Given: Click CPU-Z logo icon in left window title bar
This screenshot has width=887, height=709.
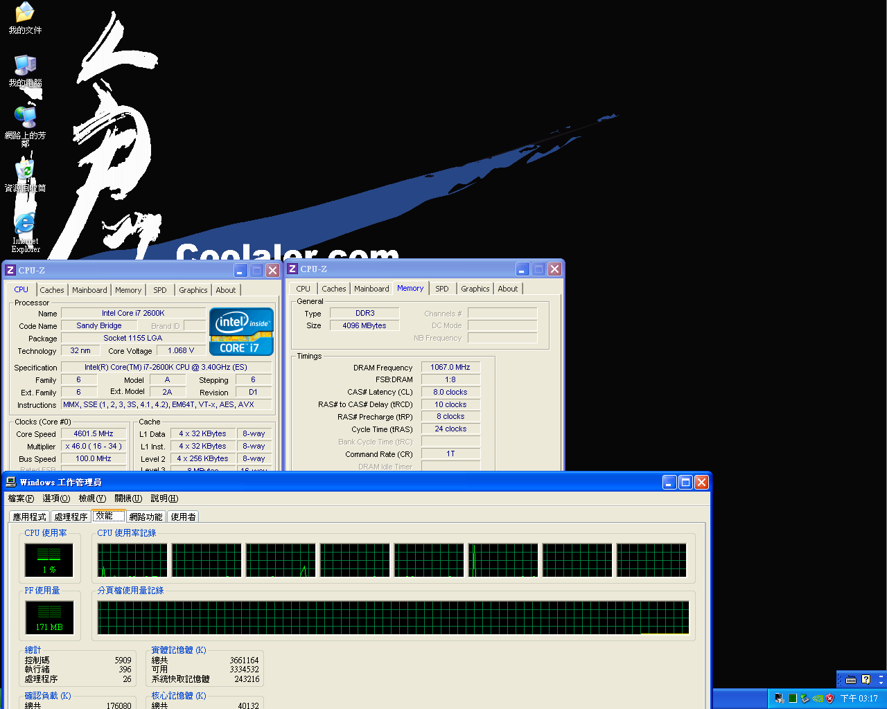Looking at the screenshot, I should click(10, 270).
